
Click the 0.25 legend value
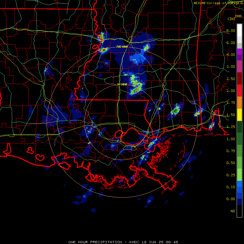pos(231,175)
